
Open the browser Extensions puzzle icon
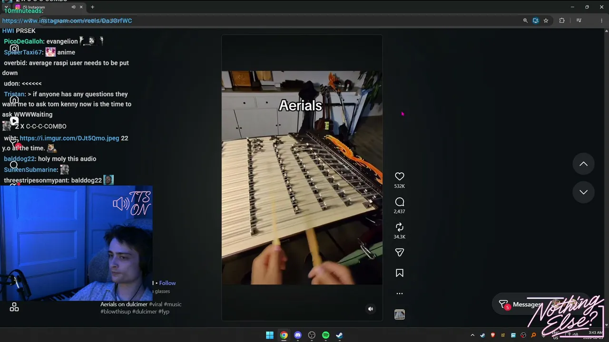coord(562,20)
